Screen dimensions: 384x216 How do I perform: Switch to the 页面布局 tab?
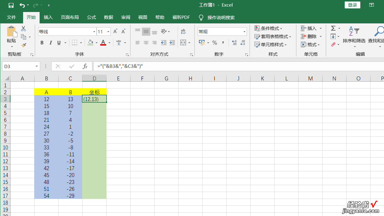[x=70, y=17]
